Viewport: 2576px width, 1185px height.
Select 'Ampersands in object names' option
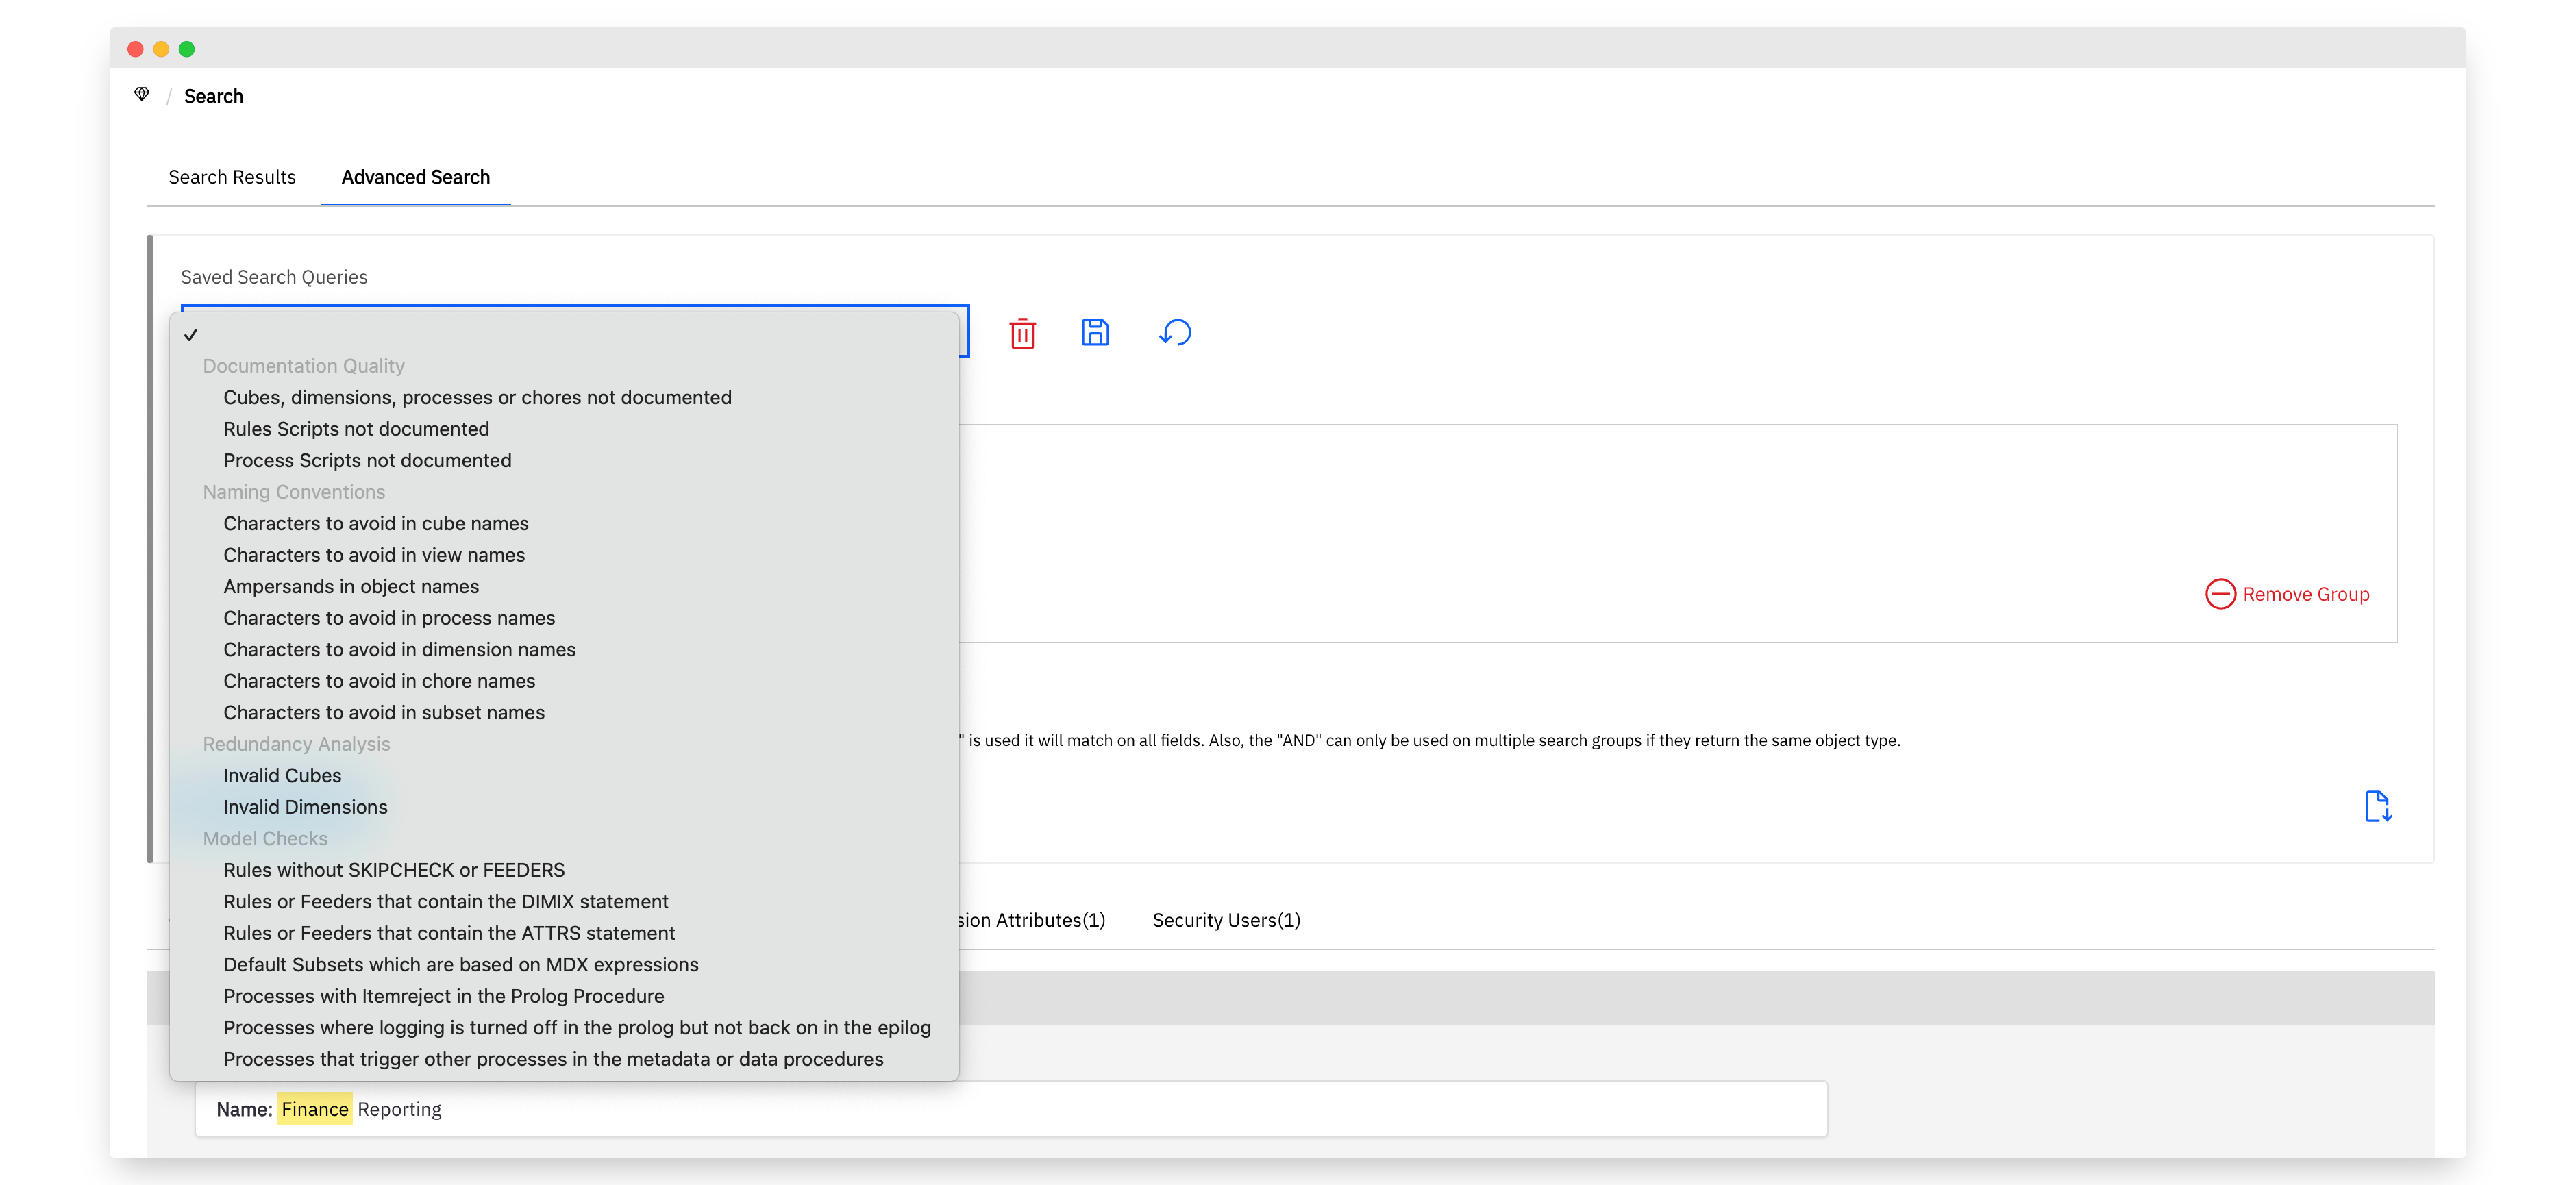[x=351, y=587]
